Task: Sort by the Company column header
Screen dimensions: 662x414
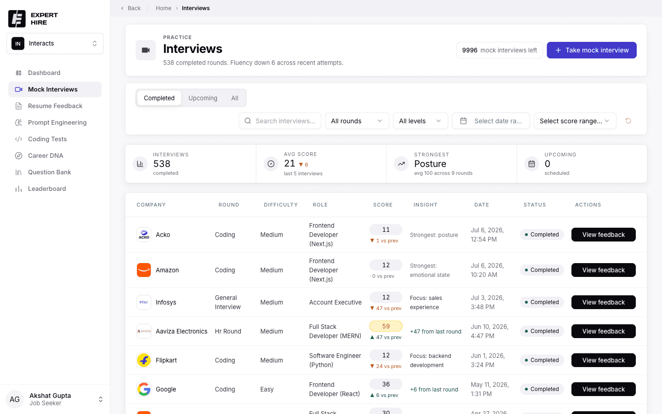Action: coord(151,205)
